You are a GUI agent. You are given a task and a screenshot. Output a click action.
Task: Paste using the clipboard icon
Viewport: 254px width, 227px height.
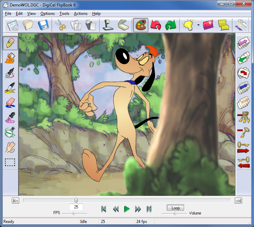(x=91, y=25)
